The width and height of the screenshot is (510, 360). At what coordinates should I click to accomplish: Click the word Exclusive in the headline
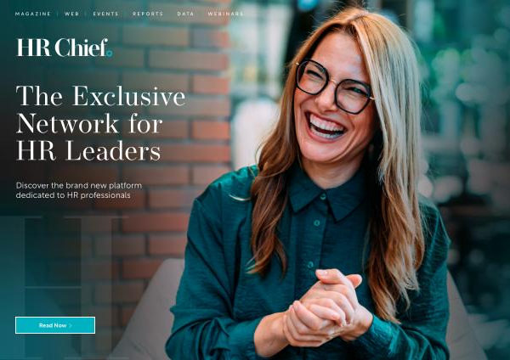point(129,96)
